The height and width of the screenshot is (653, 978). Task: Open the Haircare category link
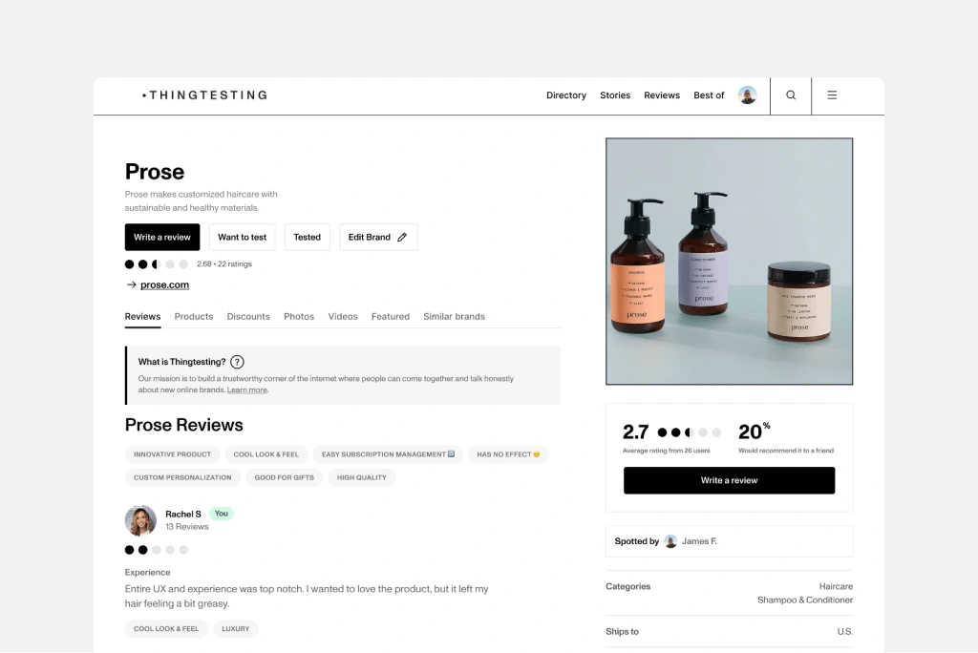tap(836, 586)
